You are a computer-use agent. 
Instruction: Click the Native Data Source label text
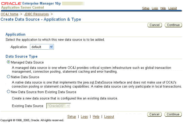25,77
